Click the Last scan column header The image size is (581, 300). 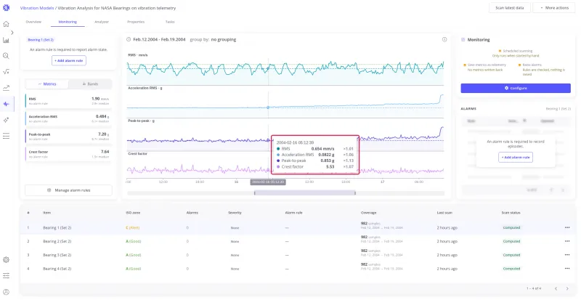(x=444, y=213)
